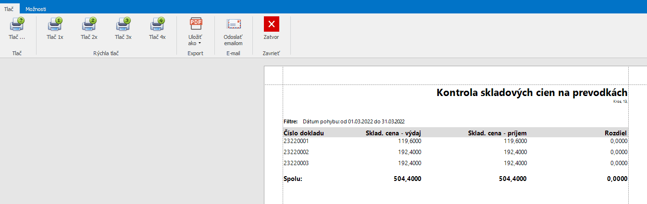The height and width of the screenshot is (204, 647).
Task: Click the PDF export icon
Action: click(195, 24)
